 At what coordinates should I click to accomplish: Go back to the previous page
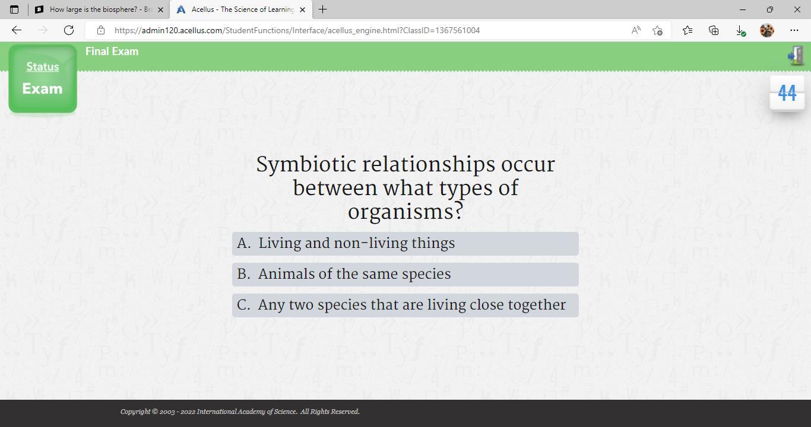coord(17,30)
